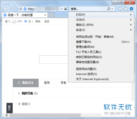Click the padlock security icon
This screenshot has height=119, width=137.
click(65, 9)
